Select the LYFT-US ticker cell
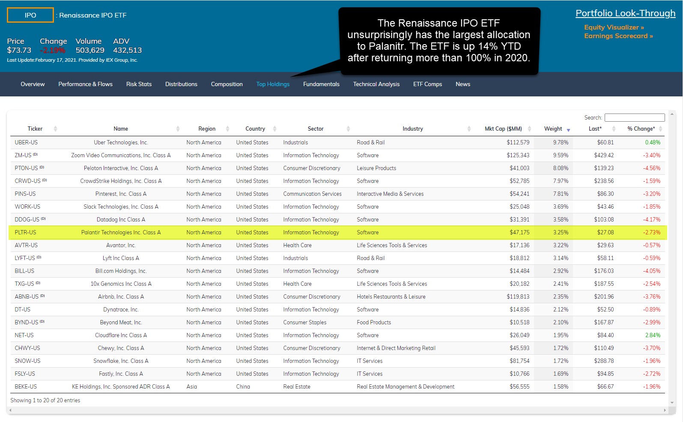This screenshot has height=422, width=683. [28, 258]
